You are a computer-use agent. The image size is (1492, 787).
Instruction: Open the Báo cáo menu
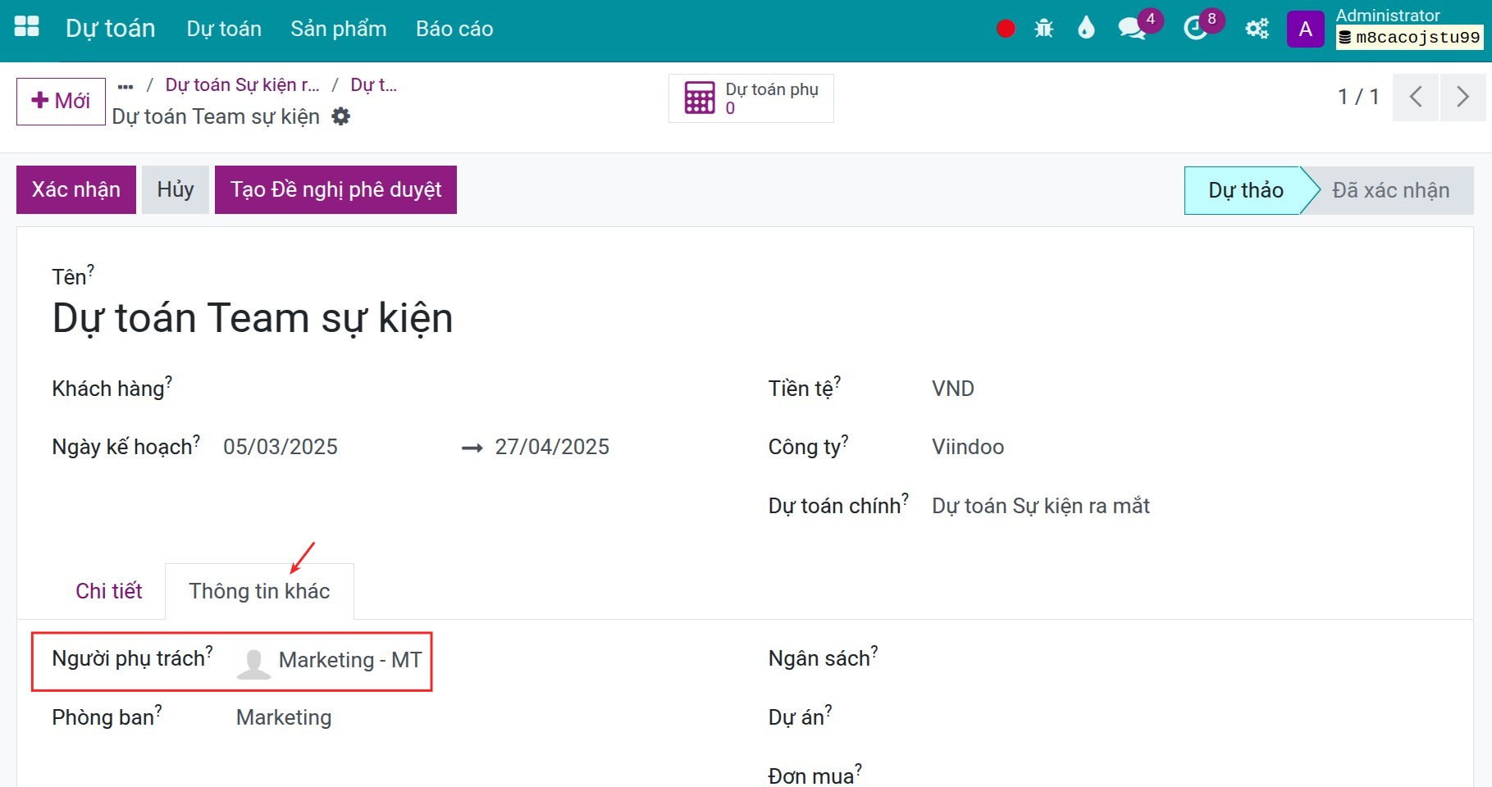[454, 29]
